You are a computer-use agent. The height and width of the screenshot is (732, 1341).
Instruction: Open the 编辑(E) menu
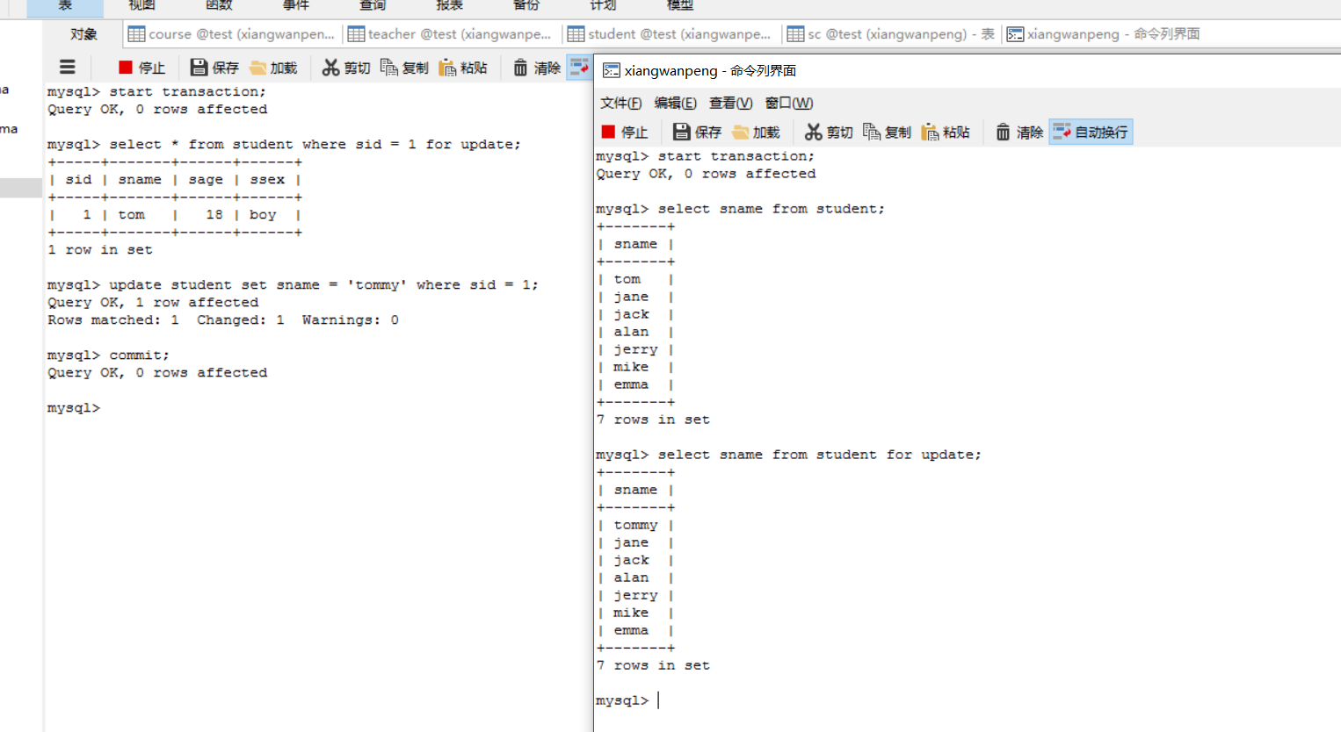point(675,103)
